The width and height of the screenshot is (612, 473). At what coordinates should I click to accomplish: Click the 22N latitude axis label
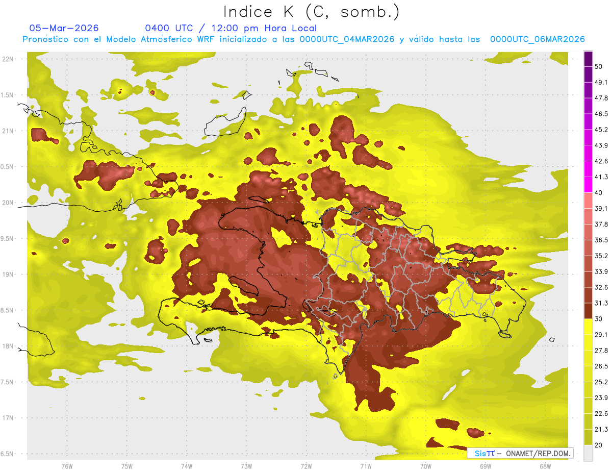(8, 59)
